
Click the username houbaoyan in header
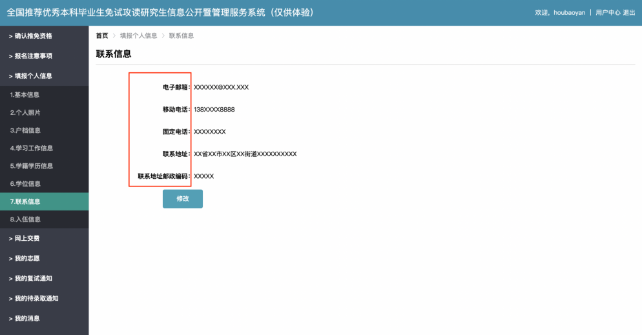570,13
